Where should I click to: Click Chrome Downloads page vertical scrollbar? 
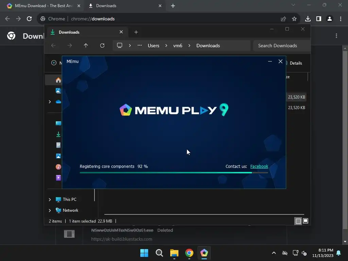pos(345,140)
